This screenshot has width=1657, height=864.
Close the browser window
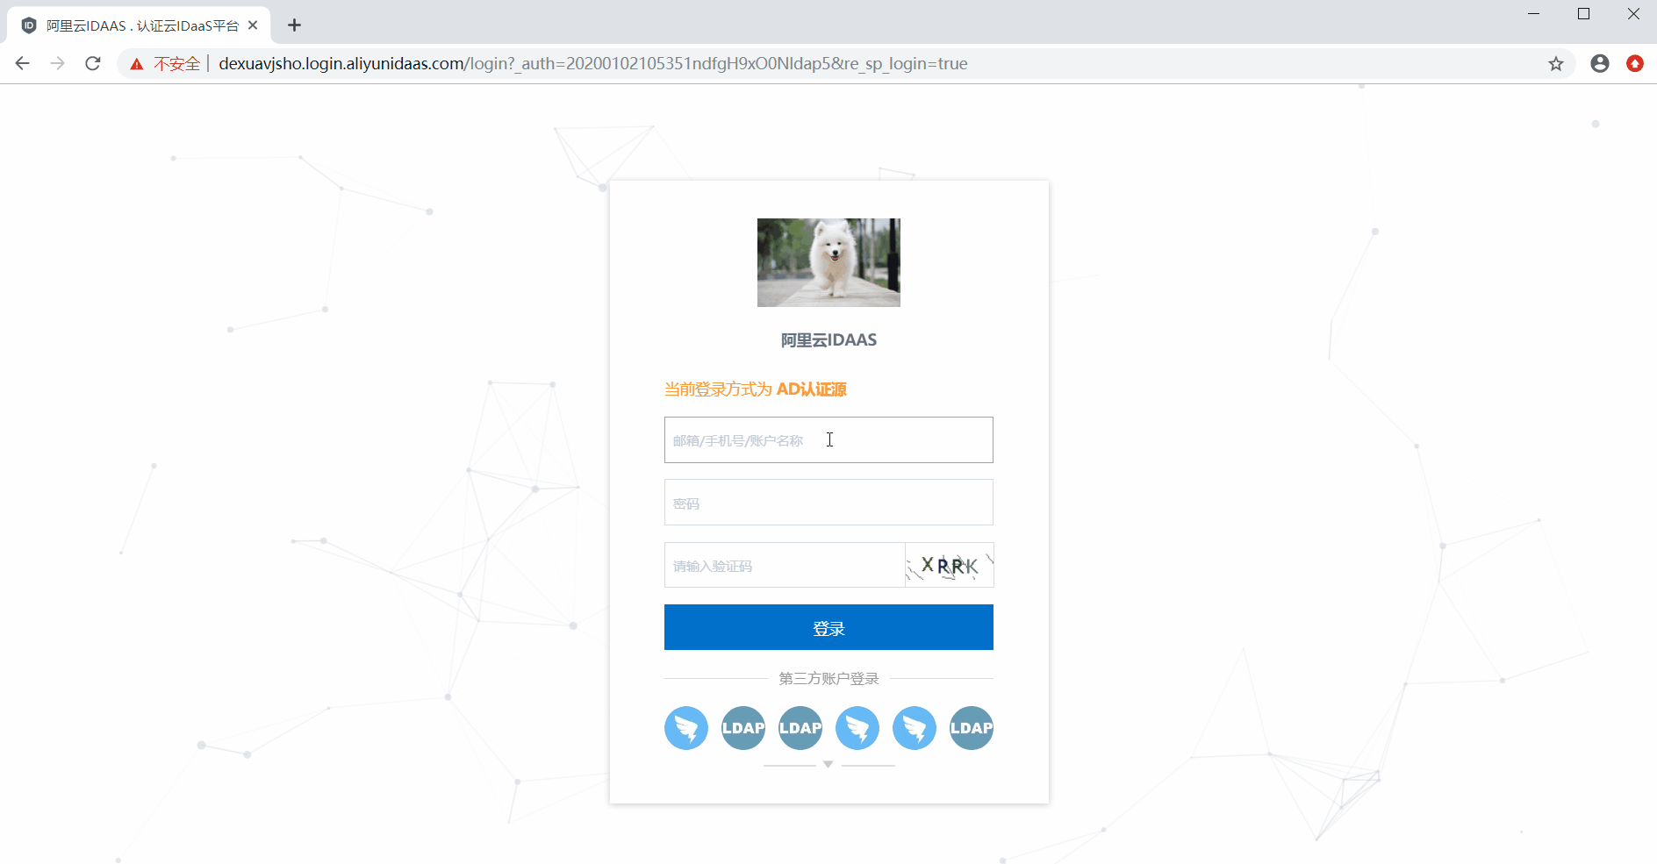[x=1633, y=14]
